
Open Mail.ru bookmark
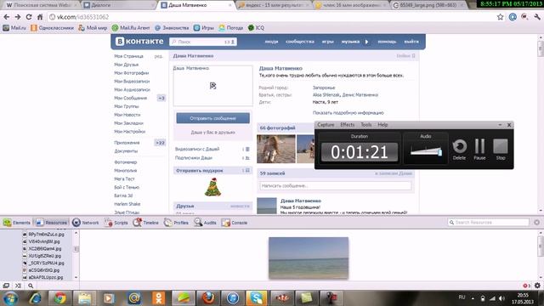14,28
